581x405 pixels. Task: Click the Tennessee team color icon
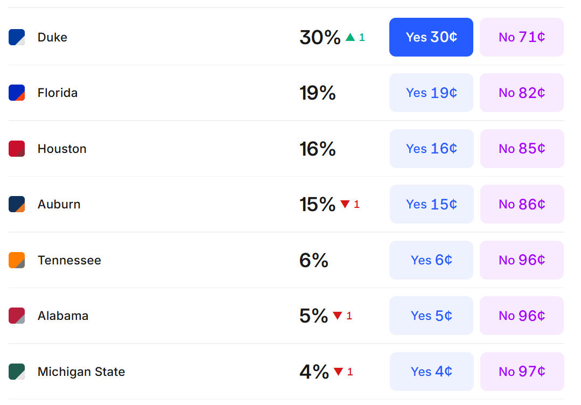pos(17,260)
